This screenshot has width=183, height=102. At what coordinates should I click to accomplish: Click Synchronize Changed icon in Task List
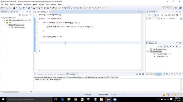(177, 15)
